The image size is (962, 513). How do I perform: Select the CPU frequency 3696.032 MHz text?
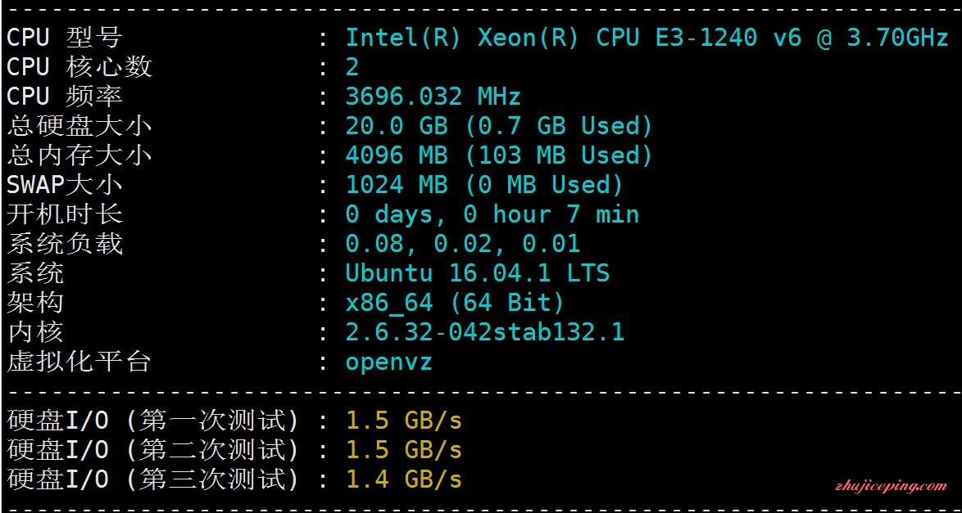433,97
